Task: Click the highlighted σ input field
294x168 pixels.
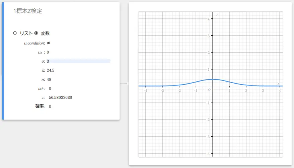Action: coord(79,61)
